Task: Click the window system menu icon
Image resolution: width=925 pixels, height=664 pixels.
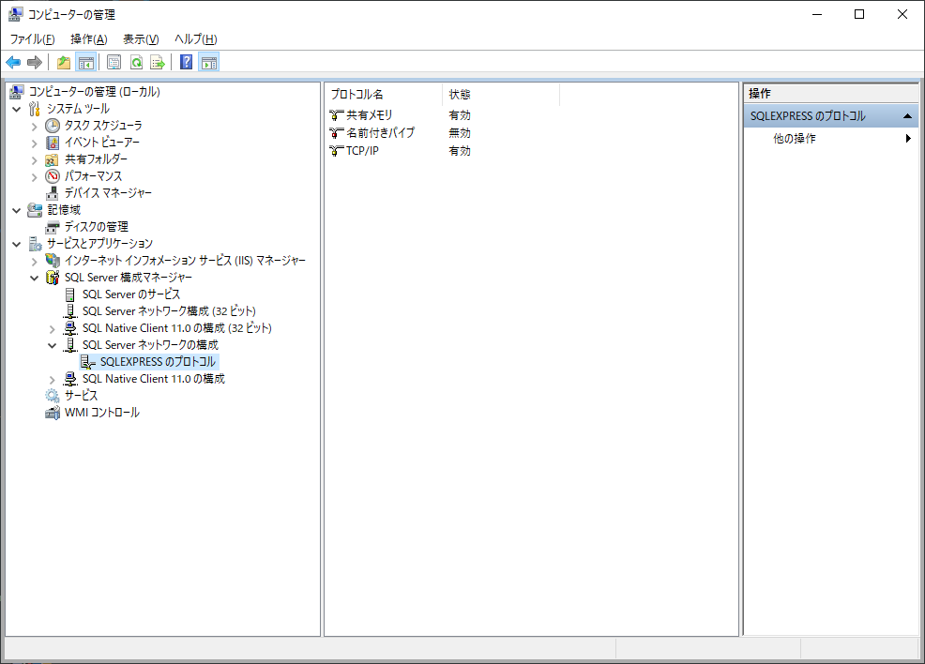Action: click(15, 14)
